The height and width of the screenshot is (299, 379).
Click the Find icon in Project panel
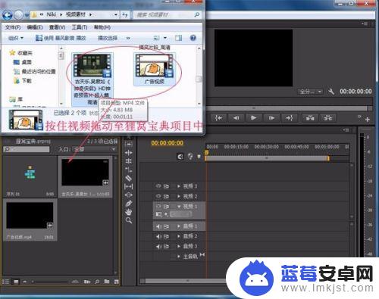97,282
